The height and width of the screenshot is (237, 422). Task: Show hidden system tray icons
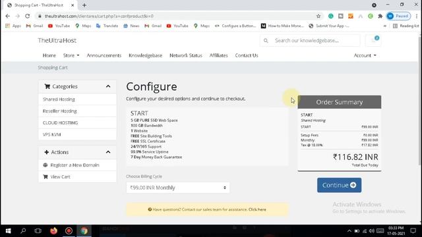coord(349,231)
